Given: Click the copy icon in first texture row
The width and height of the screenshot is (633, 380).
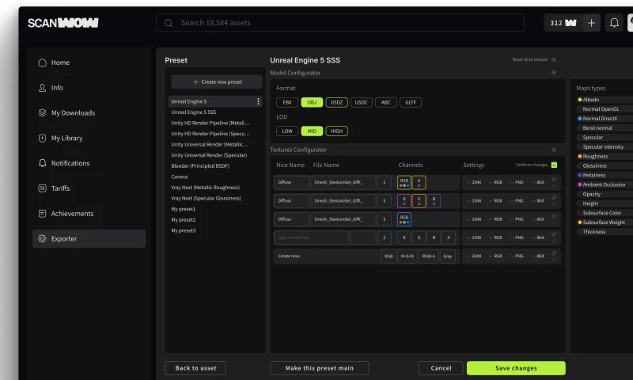Looking at the screenshot, I should pos(554,179).
